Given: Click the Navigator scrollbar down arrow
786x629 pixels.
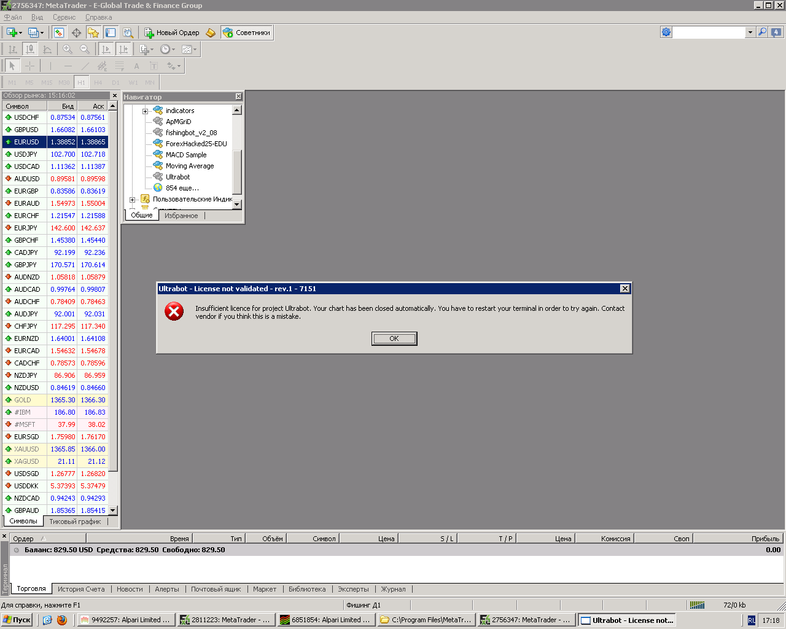Looking at the screenshot, I should click(237, 204).
